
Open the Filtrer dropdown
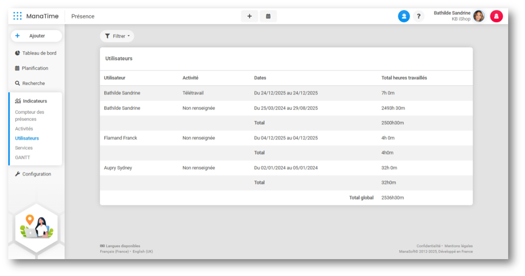click(117, 36)
